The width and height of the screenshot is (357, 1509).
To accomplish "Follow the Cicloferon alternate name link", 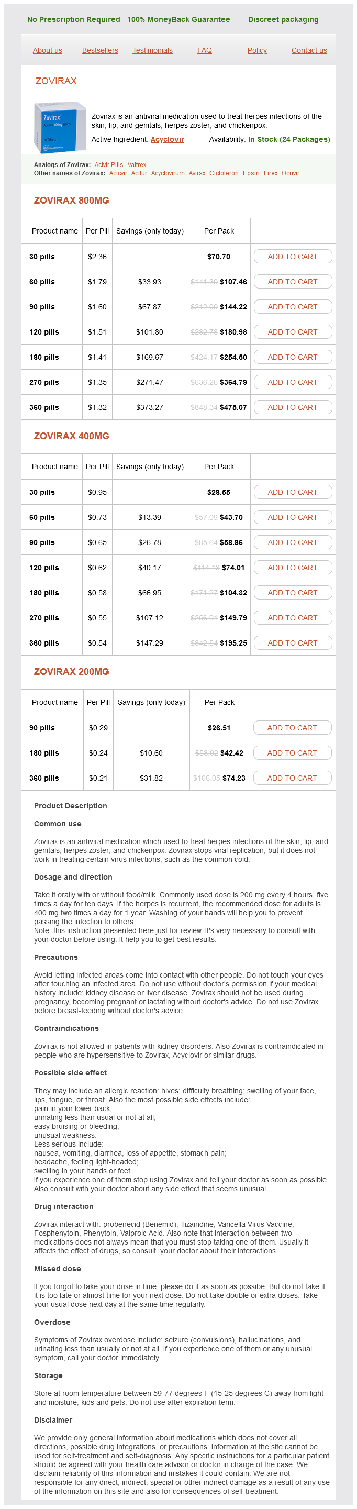I will (x=224, y=173).
